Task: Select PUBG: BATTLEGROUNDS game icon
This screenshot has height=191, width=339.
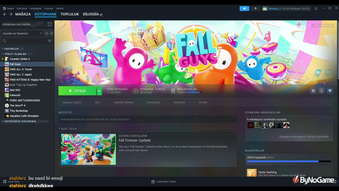Action: point(7,100)
